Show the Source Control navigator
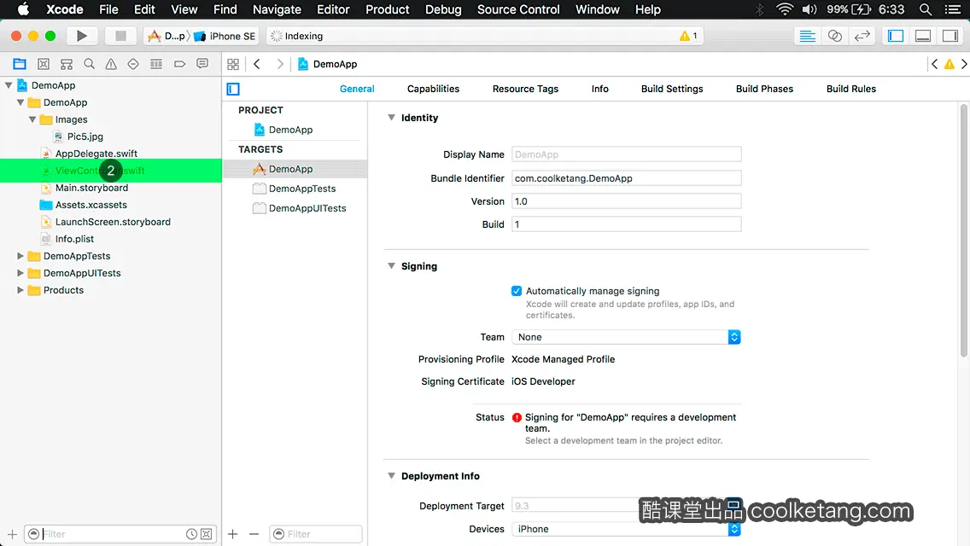Screen dimensions: 970x546 [44, 64]
